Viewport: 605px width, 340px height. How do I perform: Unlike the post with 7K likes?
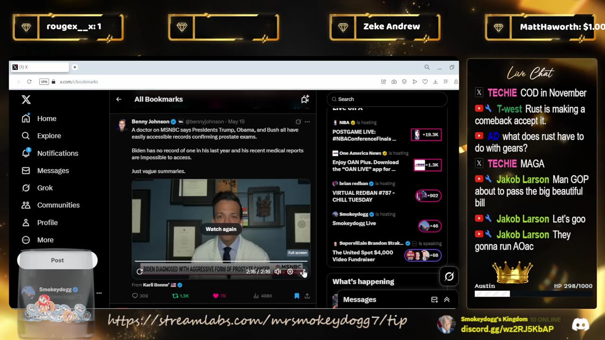[220, 296]
